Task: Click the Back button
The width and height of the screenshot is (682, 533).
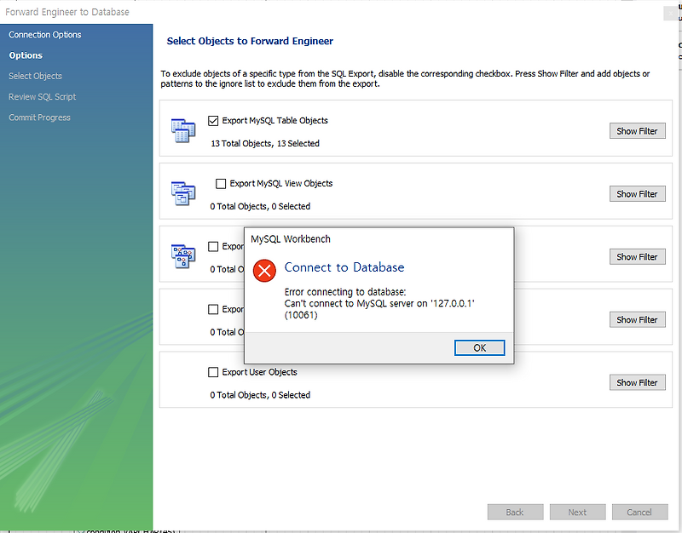Action: 516,513
